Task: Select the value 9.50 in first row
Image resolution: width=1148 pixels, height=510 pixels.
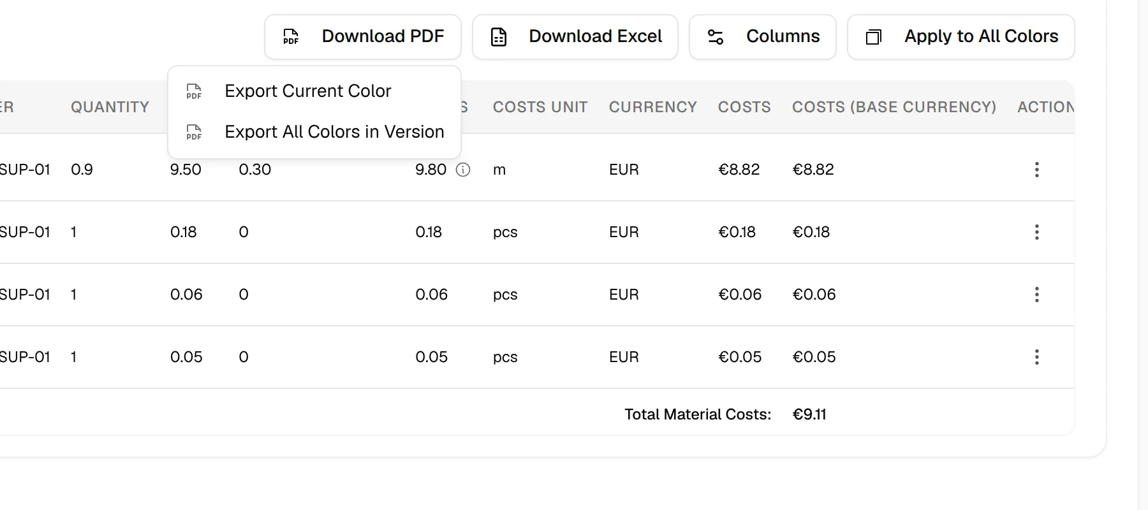Action: [186, 170]
